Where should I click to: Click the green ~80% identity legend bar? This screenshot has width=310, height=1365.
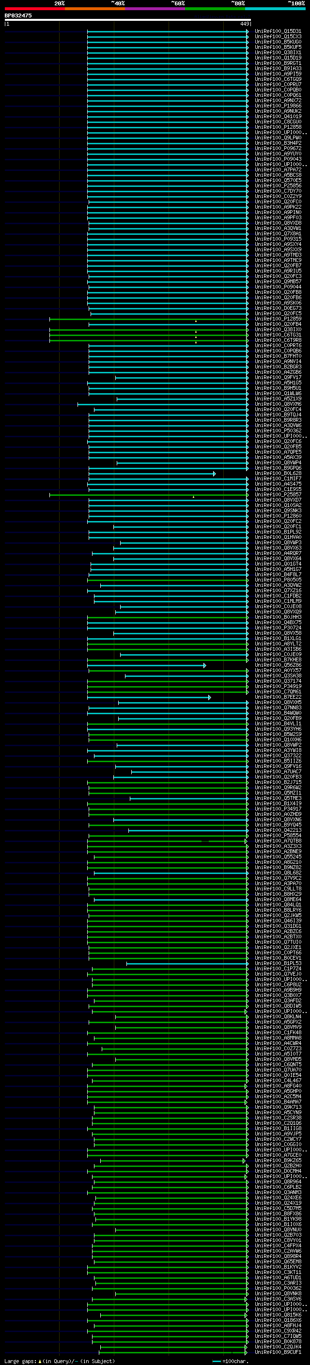215,9
